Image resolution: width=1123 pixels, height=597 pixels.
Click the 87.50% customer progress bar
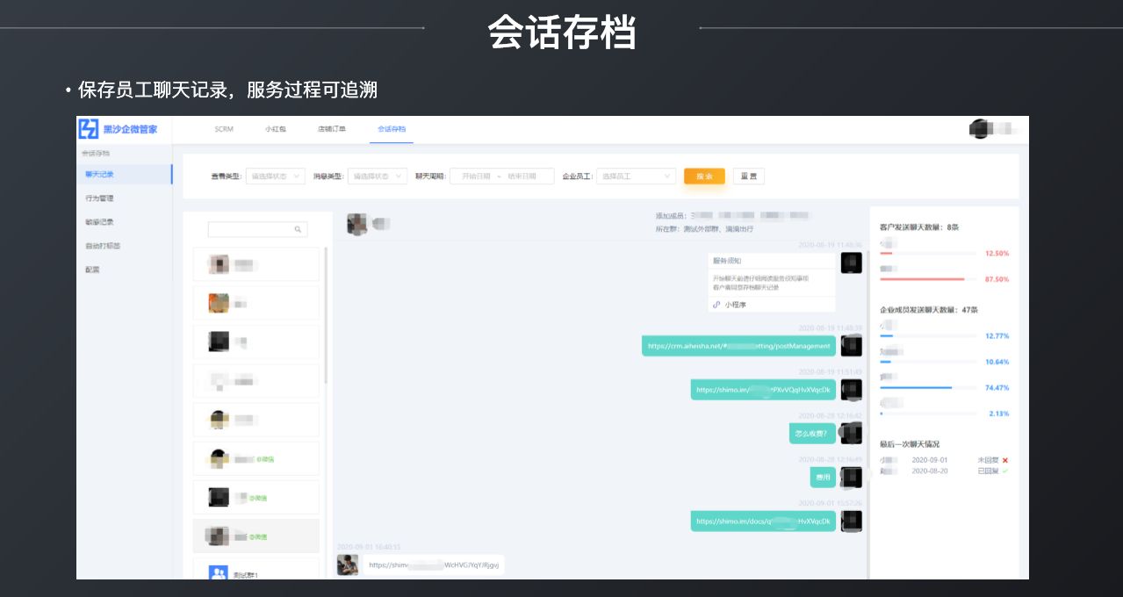[x=928, y=279]
